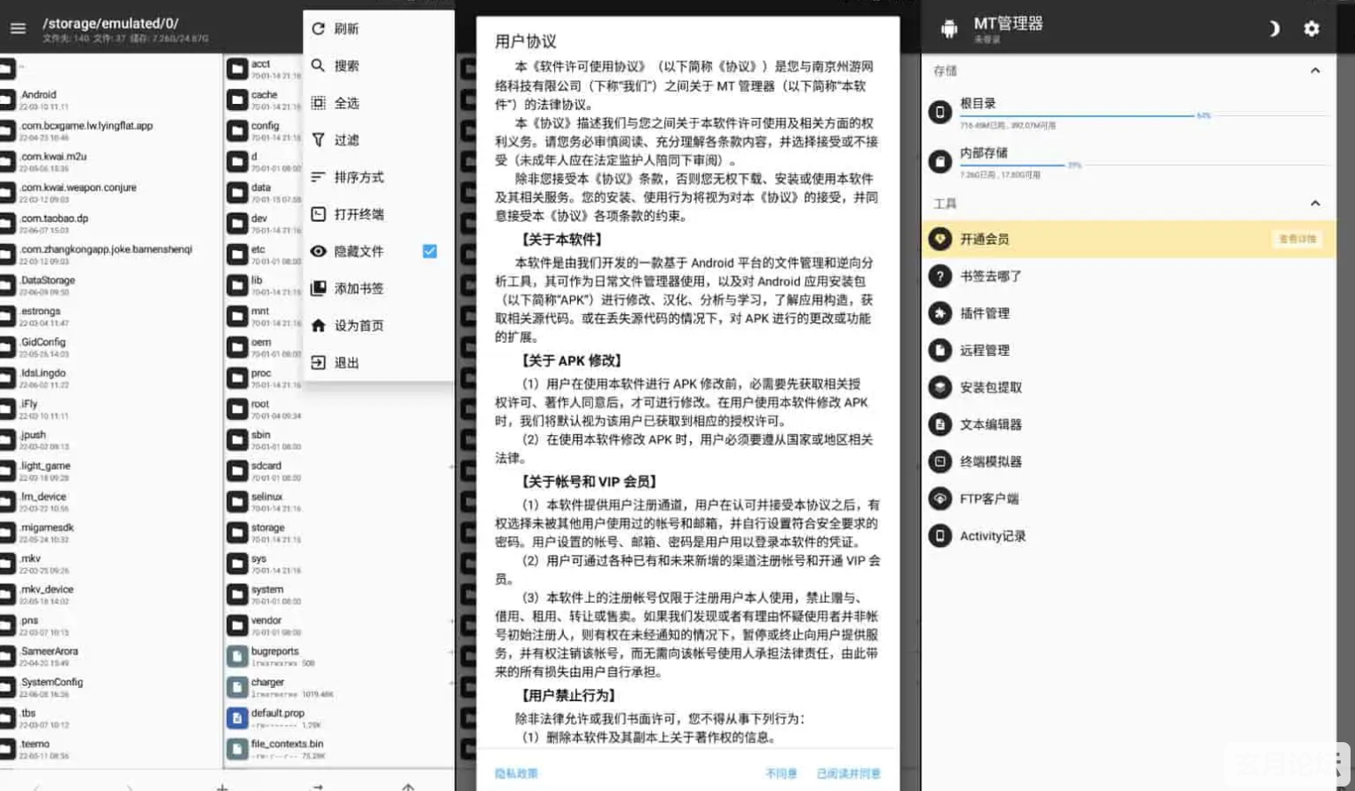Uncheck the 隐藏文件 checkbox
Screen dimensions: 1355x791
coord(430,251)
